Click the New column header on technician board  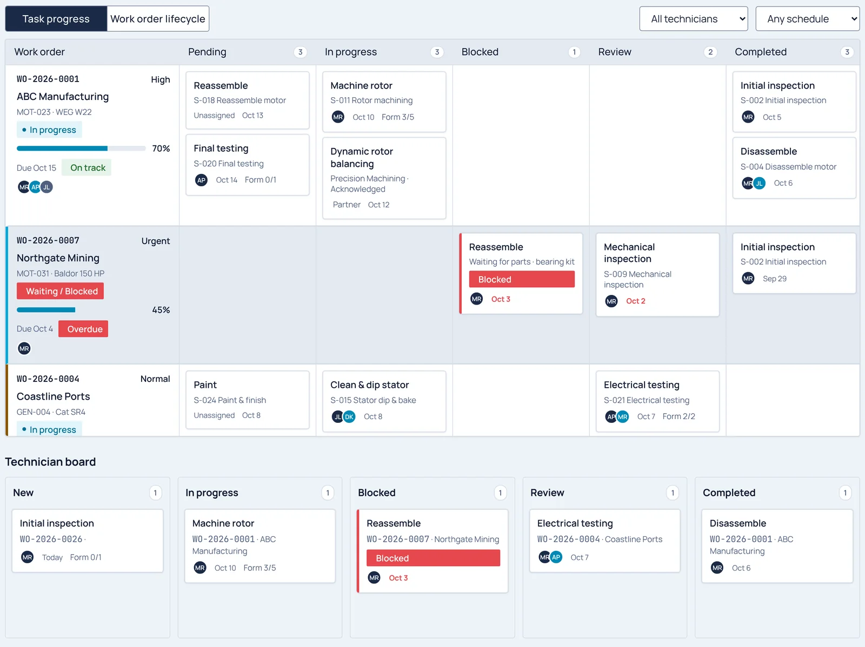point(23,493)
